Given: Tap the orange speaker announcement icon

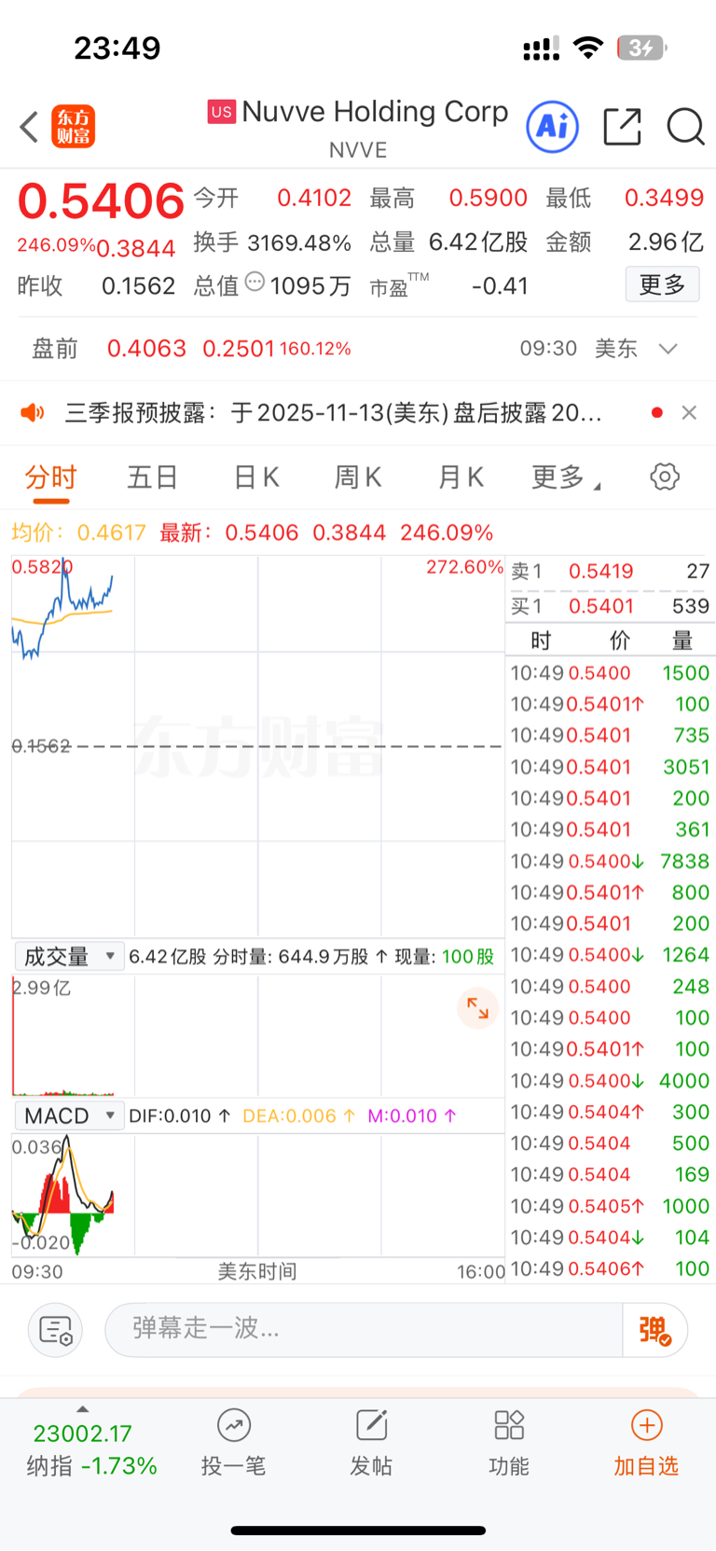Looking at the screenshot, I should (x=33, y=412).
